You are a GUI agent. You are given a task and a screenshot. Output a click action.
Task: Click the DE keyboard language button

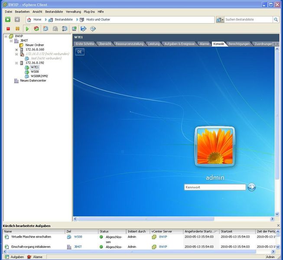pyautogui.click(x=80, y=52)
